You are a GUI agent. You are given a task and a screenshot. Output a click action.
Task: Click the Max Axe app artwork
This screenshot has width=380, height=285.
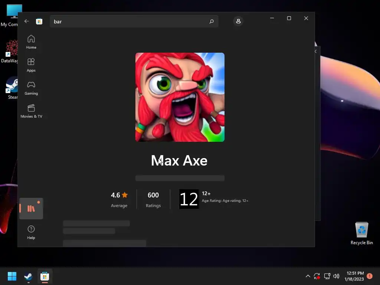click(x=180, y=97)
